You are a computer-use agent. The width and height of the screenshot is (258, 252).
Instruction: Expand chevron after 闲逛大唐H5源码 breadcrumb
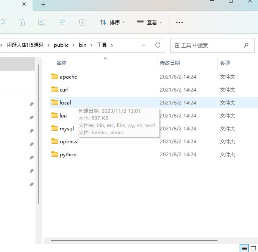click(48, 45)
